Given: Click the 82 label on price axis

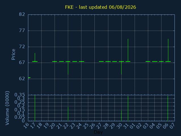Looking at the screenshot, I should pos(22,14).
